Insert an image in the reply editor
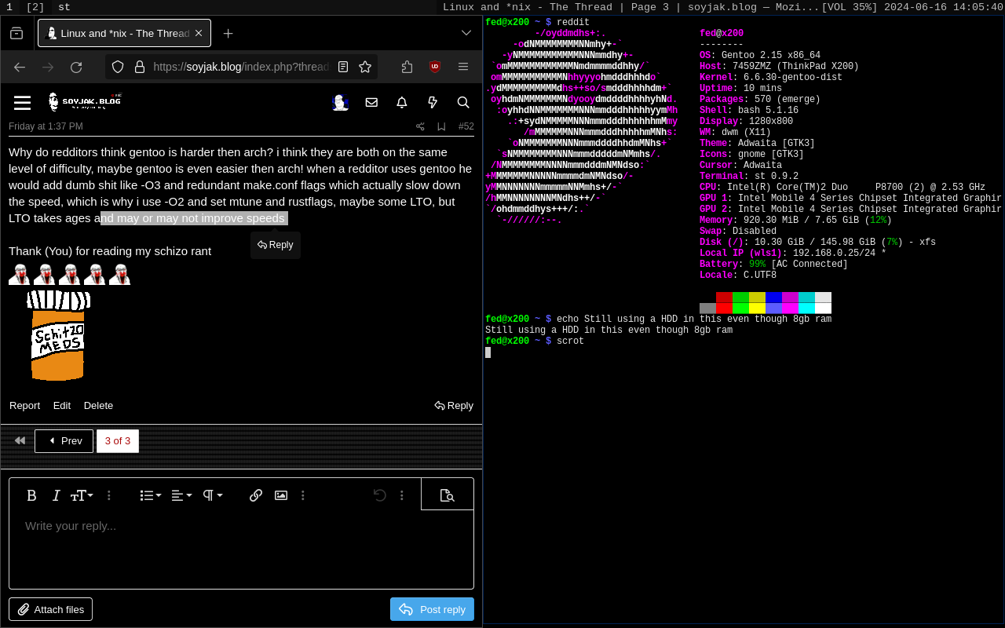1005x628 pixels. (x=281, y=495)
